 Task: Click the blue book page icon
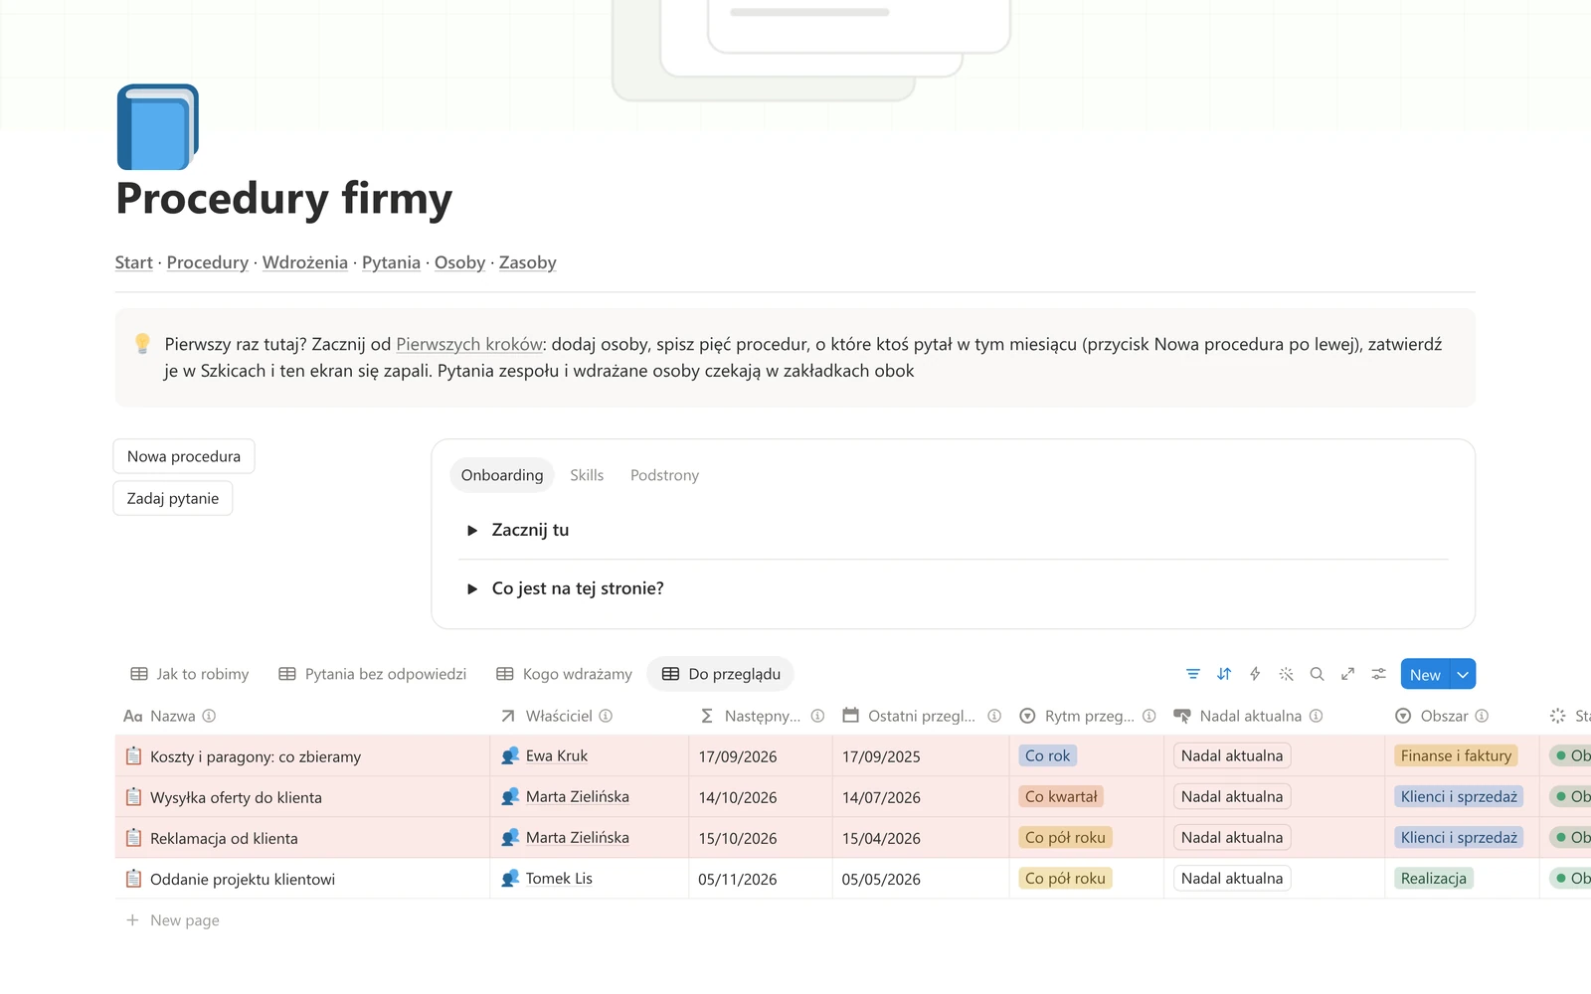158,127
